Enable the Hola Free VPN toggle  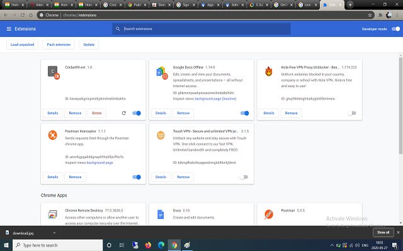[352, 113]
